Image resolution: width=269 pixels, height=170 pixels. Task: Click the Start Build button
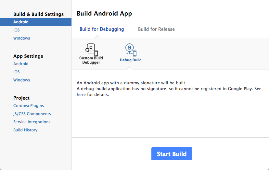172,154
